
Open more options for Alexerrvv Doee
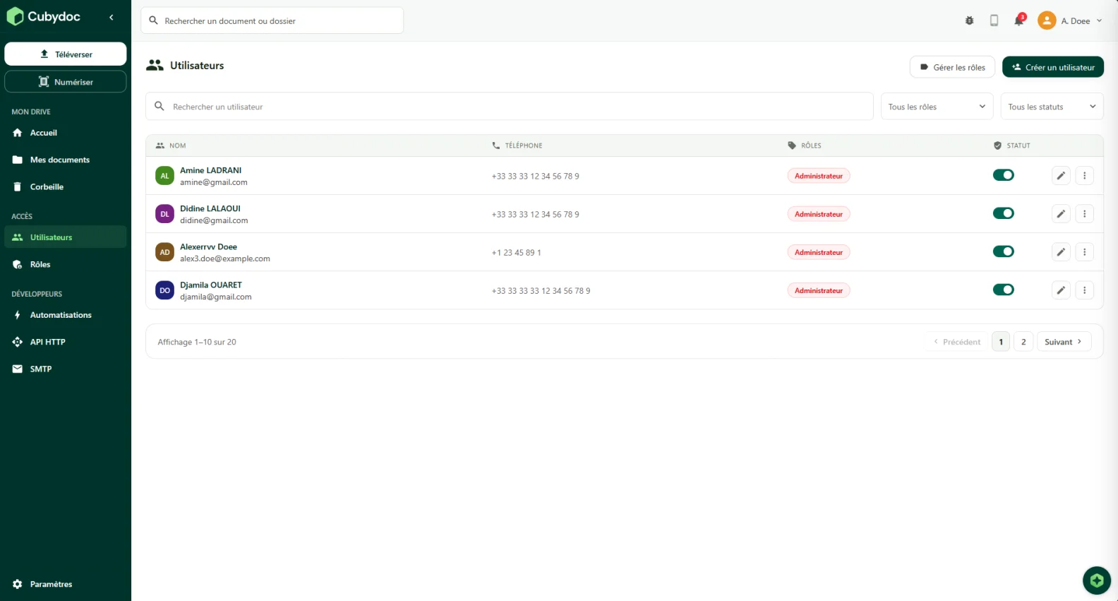coord(1085,251)
